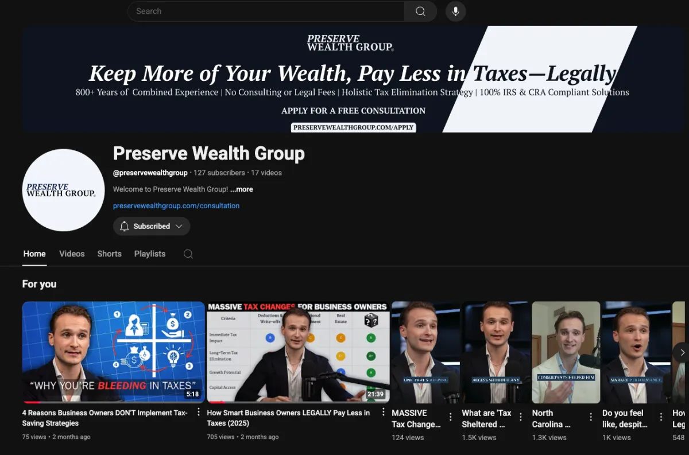Open the Shorts tab
Screen dimensions: 689x455
click(x=109, y=254)
